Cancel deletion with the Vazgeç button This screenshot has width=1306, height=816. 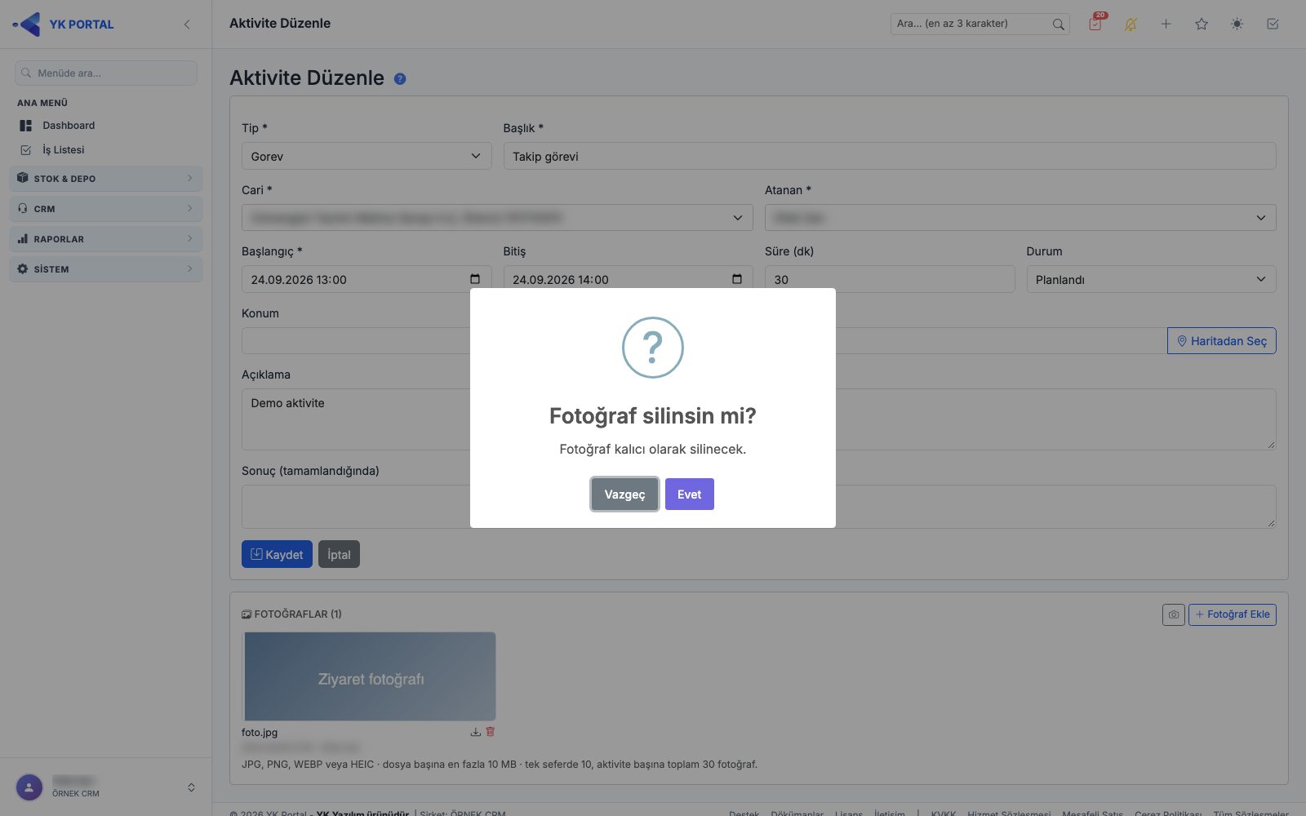[624, 494]
